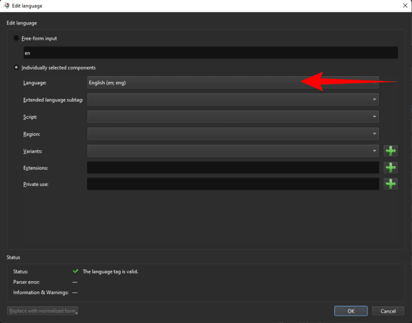Click the Private use: field label

pos(36,185)
